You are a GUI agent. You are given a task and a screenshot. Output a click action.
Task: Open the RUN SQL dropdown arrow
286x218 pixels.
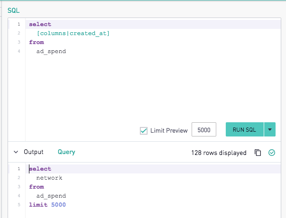tap(270, 129)
